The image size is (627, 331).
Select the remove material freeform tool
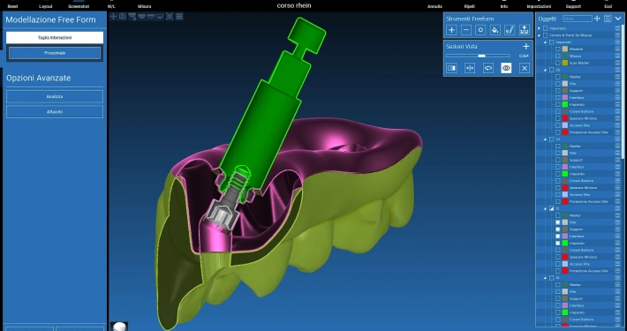pyautogui.click(x=466, y=30)
